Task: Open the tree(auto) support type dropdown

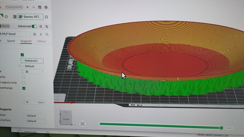Action: 32,61
